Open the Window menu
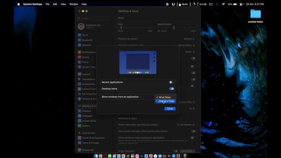 pyautogui.click(x=74, y=4)
